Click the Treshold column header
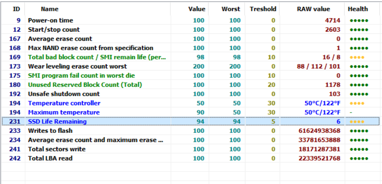Image resolution: width=382 pixels, height=184 pixels. click(x=263, y=9)
